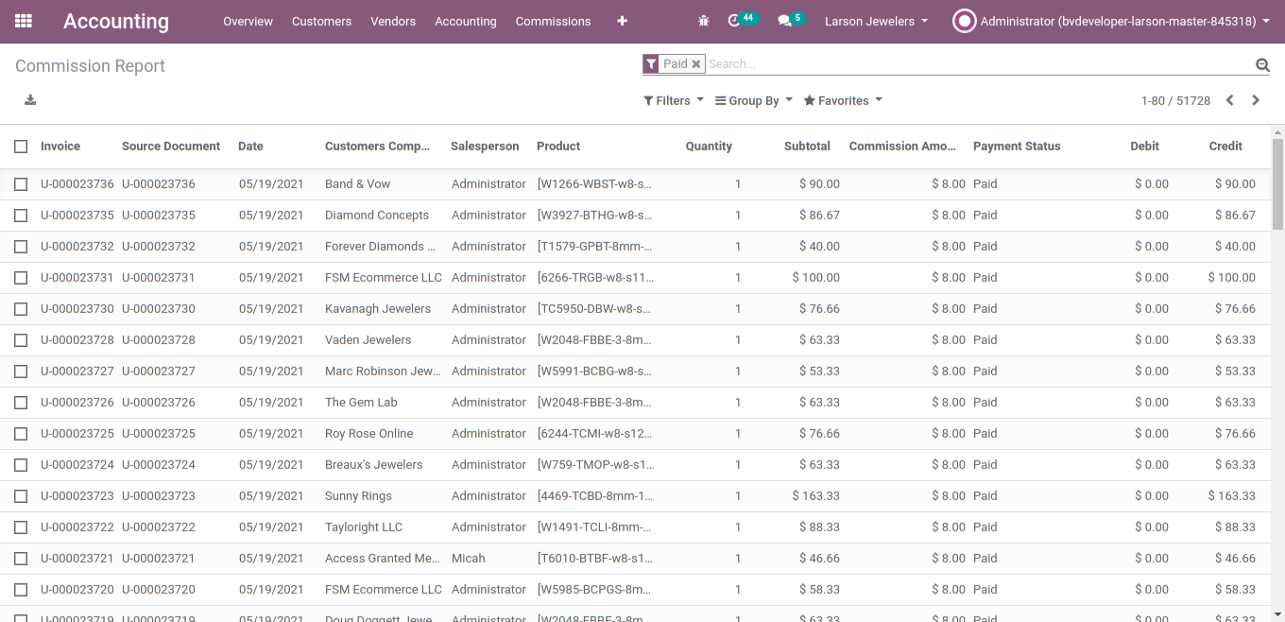Open the Vendors menu

[393, 21]
